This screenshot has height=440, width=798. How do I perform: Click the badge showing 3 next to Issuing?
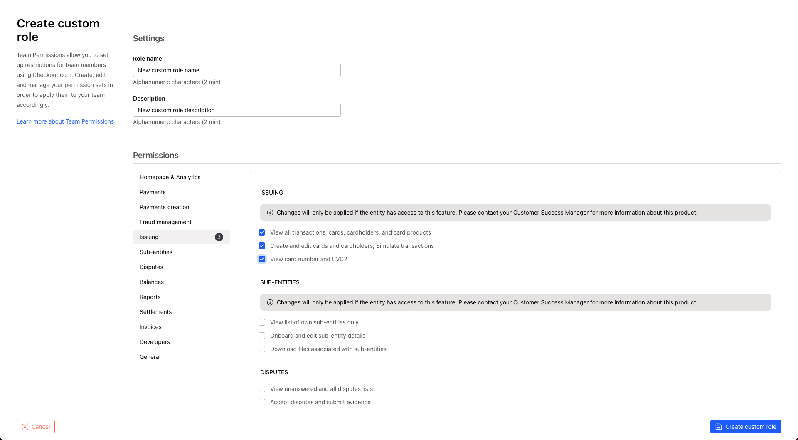(x=219, y=237)
